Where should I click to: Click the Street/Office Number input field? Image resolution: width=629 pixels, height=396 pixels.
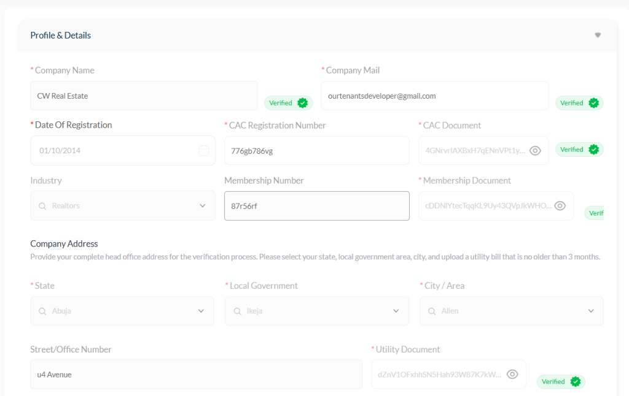tap(196, 375)
